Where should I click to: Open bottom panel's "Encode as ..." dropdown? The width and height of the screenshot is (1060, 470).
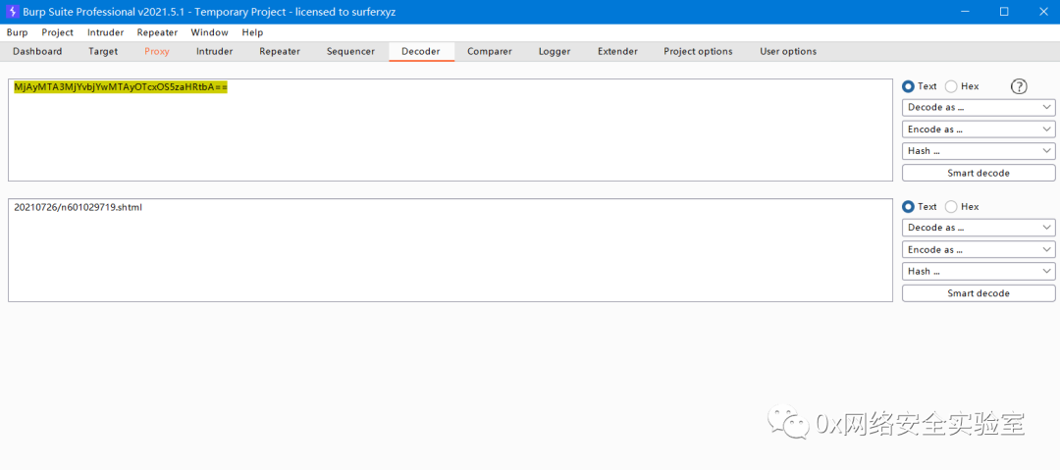[x=979, y=249]
